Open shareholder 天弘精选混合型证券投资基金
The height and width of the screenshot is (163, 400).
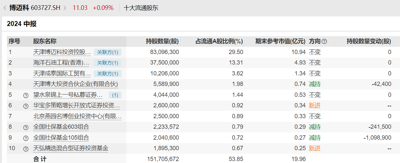coord(70,149)
